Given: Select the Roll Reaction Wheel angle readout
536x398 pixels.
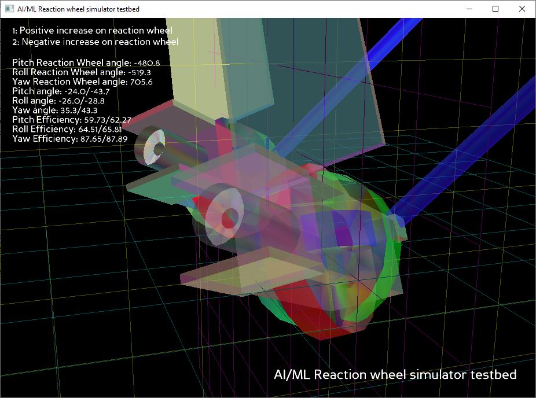Looking at the screenshot, I should (x=81, y=72).
